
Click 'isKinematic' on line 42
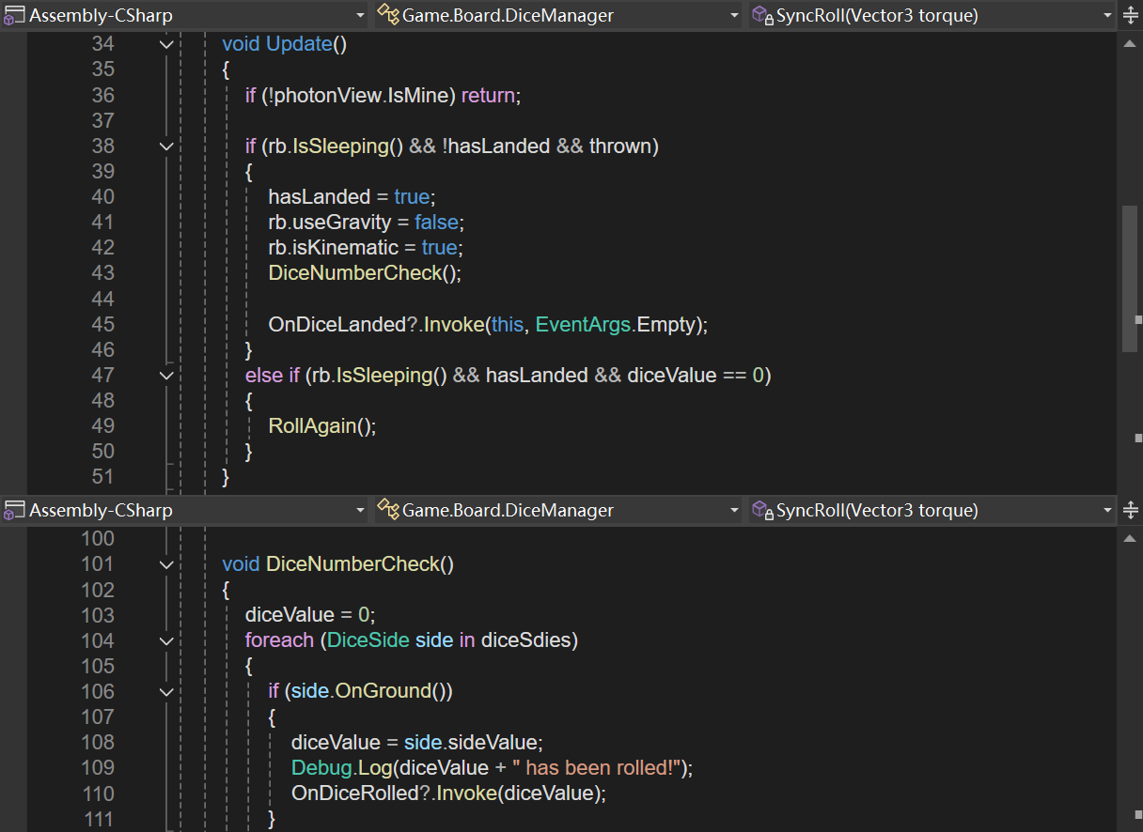[x=344, y=247]
